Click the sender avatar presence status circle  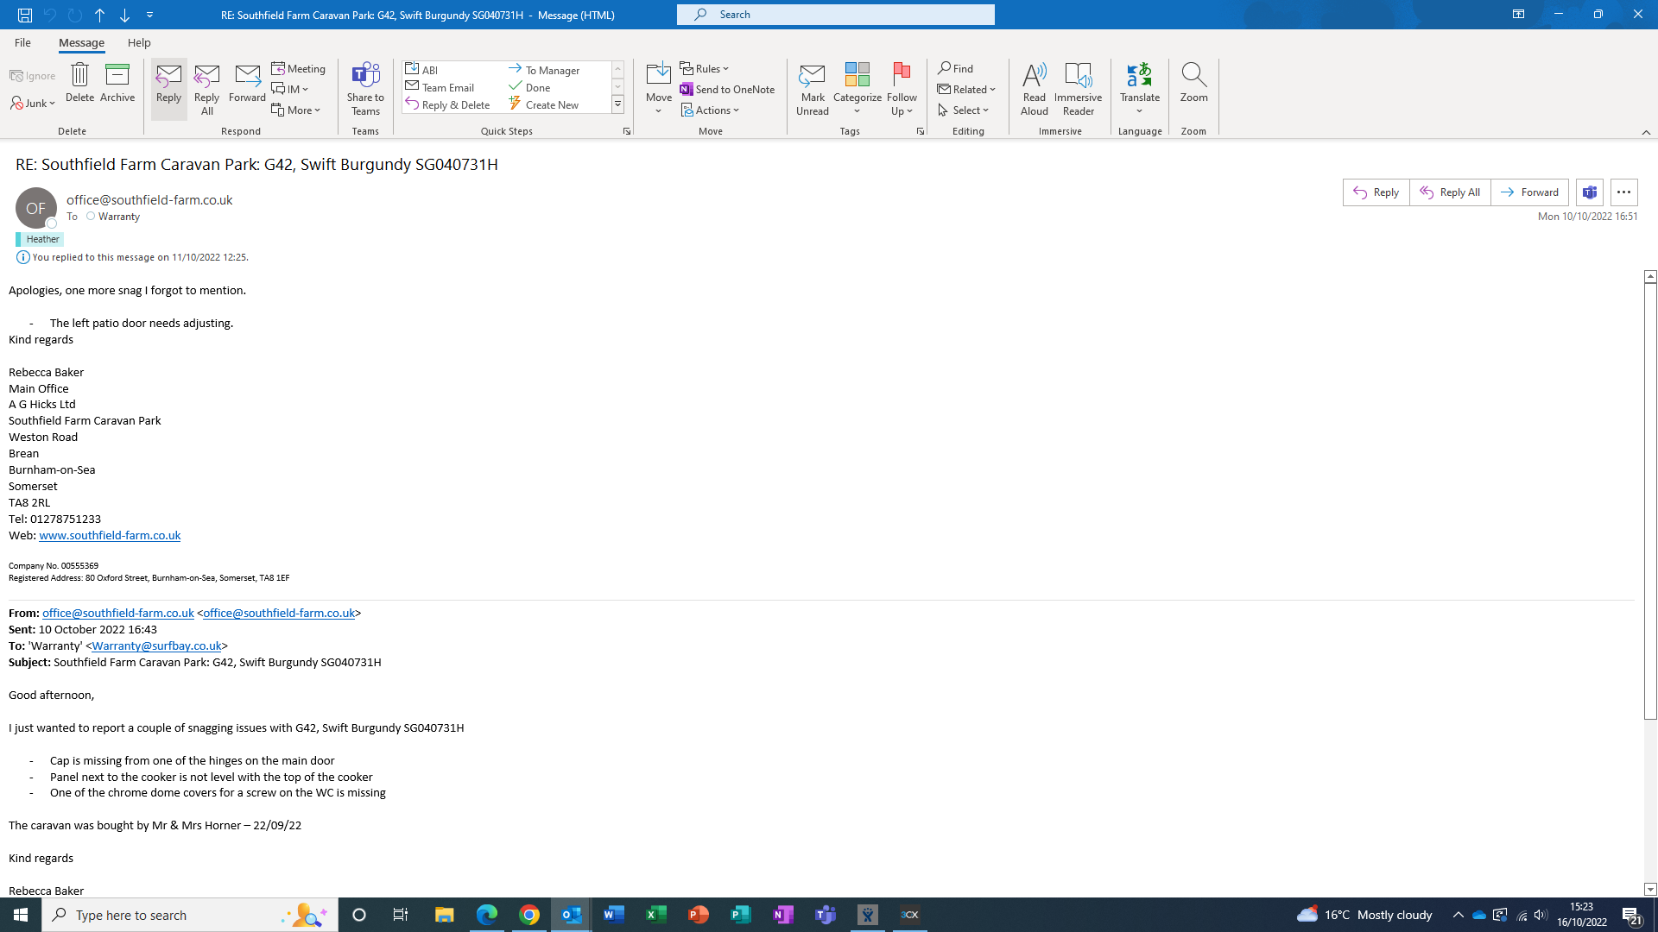click(52, 224)
